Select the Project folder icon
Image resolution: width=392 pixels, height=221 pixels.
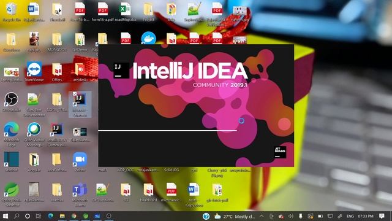coord(148,12)
